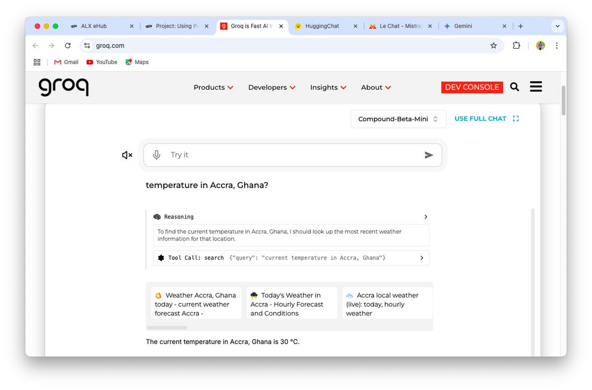Open the Chrome profile avatar
This screenshot has width=592, height=390.
pos(541,45)
